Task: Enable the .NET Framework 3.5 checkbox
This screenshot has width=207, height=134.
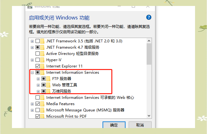Action: (38, 41)
